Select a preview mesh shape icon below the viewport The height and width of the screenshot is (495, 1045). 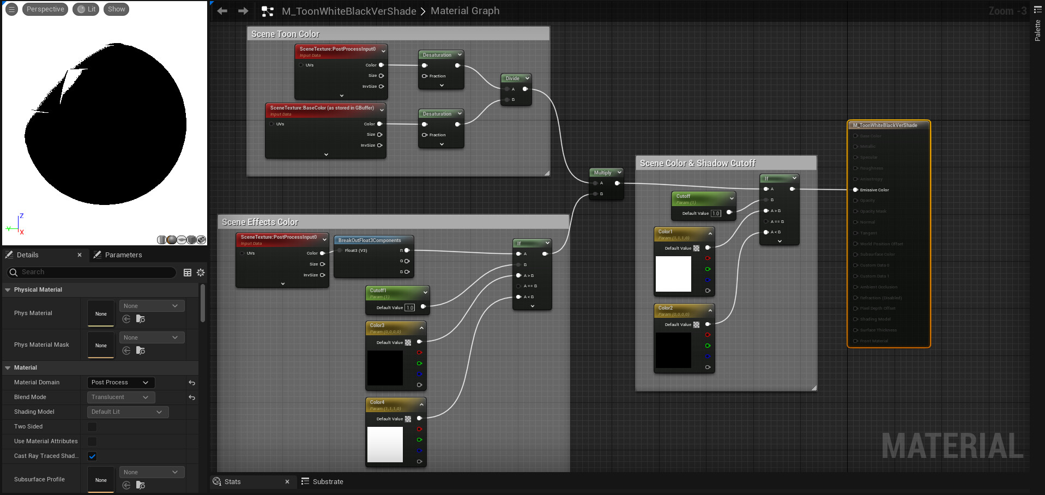(172, 239)
